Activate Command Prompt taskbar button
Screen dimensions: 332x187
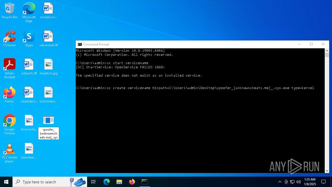[144, 182]
